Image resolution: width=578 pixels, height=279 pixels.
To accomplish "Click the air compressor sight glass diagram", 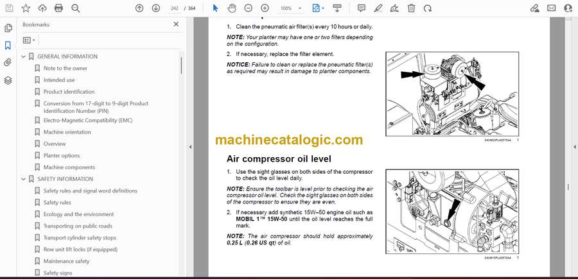I will click(x=452, y=212).
